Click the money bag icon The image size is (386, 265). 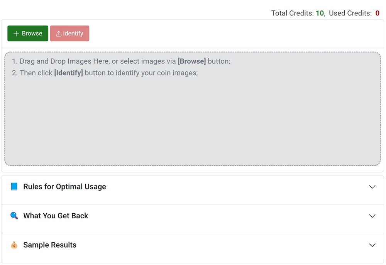pos(14,245)
